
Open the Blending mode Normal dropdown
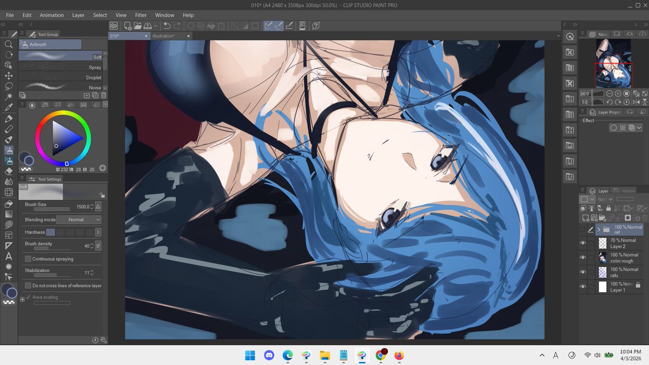(x=78, y=220)
